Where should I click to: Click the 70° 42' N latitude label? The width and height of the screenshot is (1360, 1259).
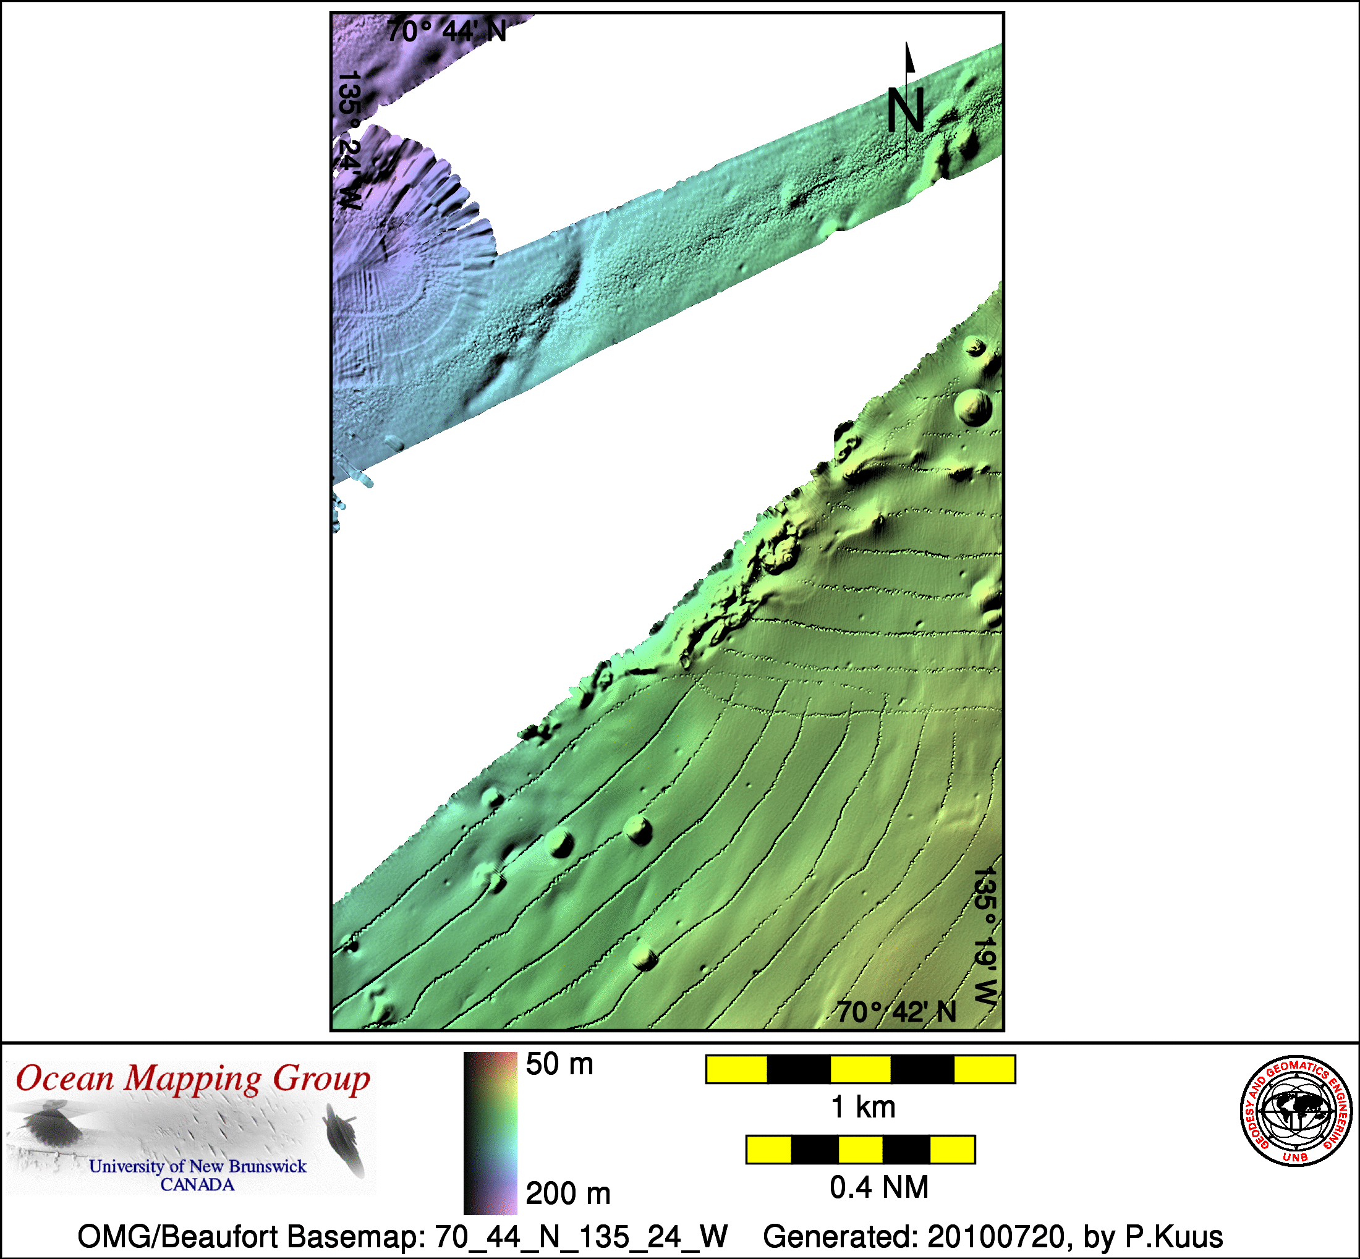897,1012
